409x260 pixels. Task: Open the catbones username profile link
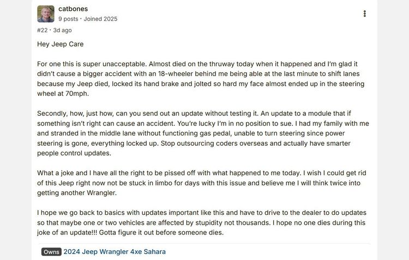tap(73, 9)
